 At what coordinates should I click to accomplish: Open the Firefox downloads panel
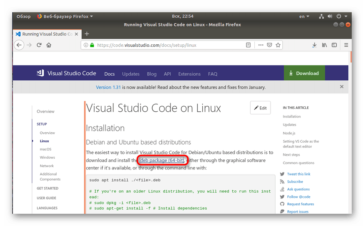(314, 45)
